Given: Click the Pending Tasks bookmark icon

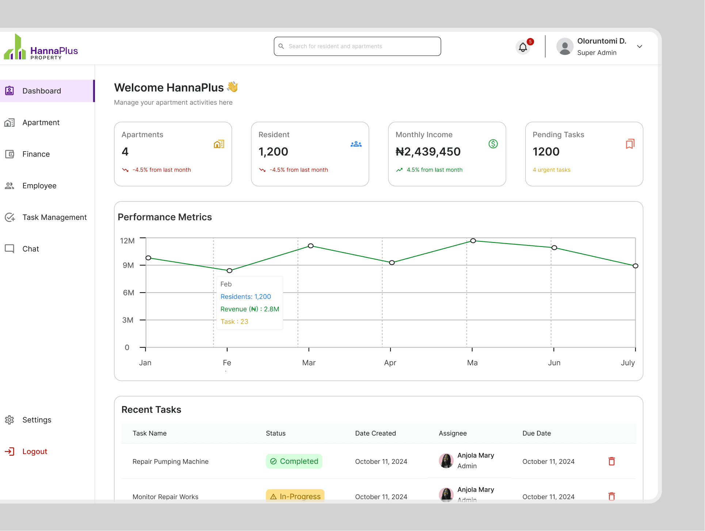Looking at the screenshot, I should point(630,144).
